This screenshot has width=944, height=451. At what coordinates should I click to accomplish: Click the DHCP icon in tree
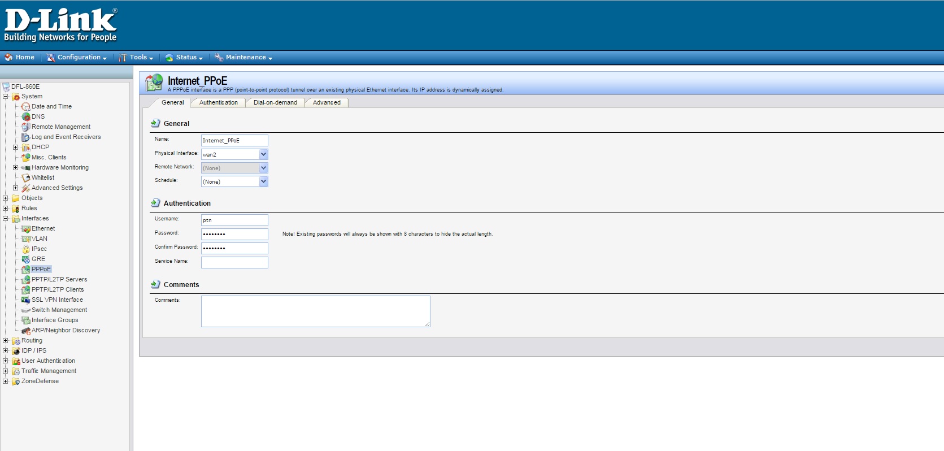click(x=26, y=148)
